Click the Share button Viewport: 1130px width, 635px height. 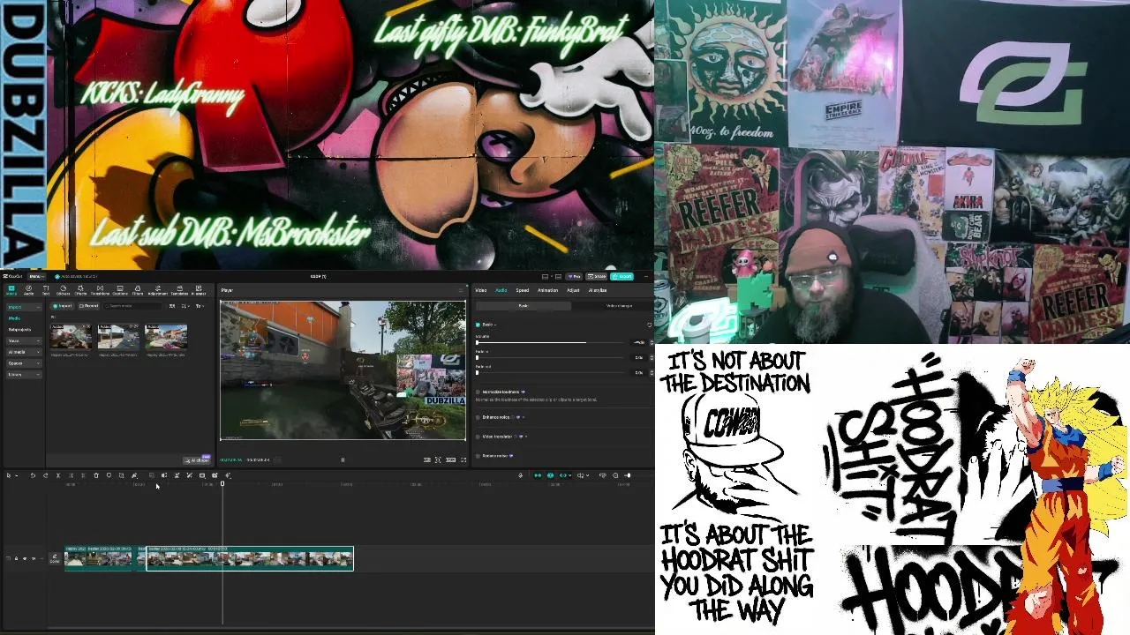coord(597,276)
